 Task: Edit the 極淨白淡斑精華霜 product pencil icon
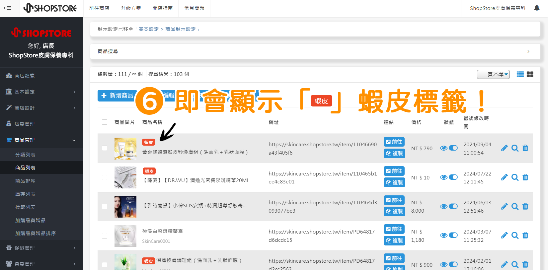pos(505,235)
